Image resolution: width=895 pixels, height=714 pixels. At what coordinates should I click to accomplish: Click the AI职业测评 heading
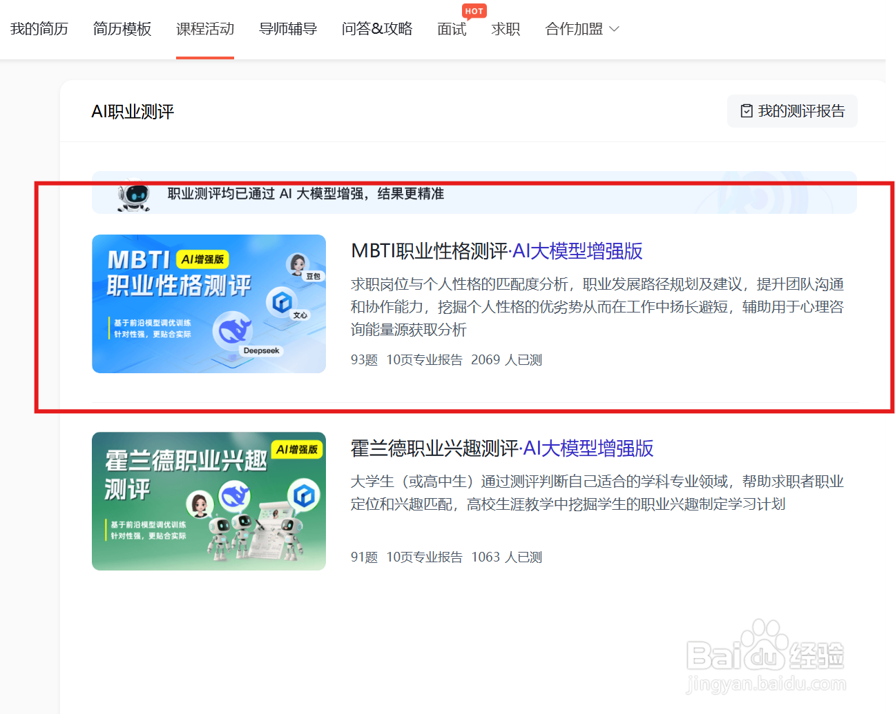[133, 111]
